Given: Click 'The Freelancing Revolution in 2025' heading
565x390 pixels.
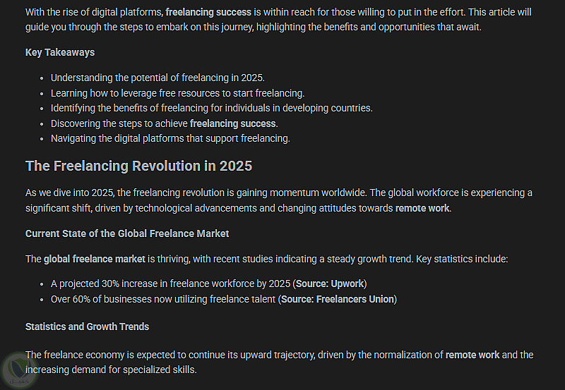Looking at the screenshot, I should point(138,166).
